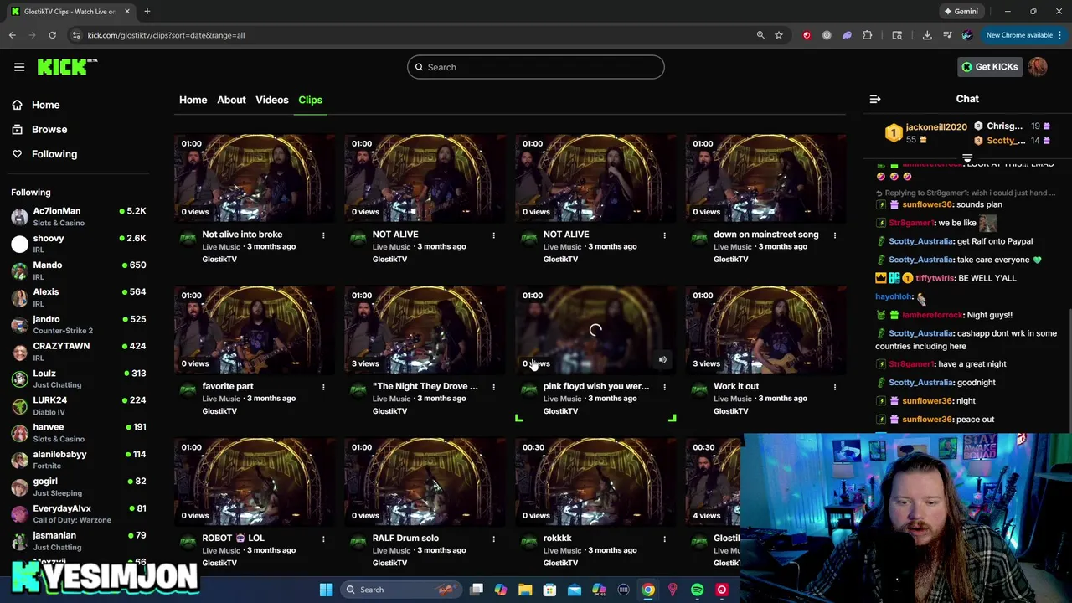Reload the page
Viewport: 1072px width, 603px height.
point(52,35)
